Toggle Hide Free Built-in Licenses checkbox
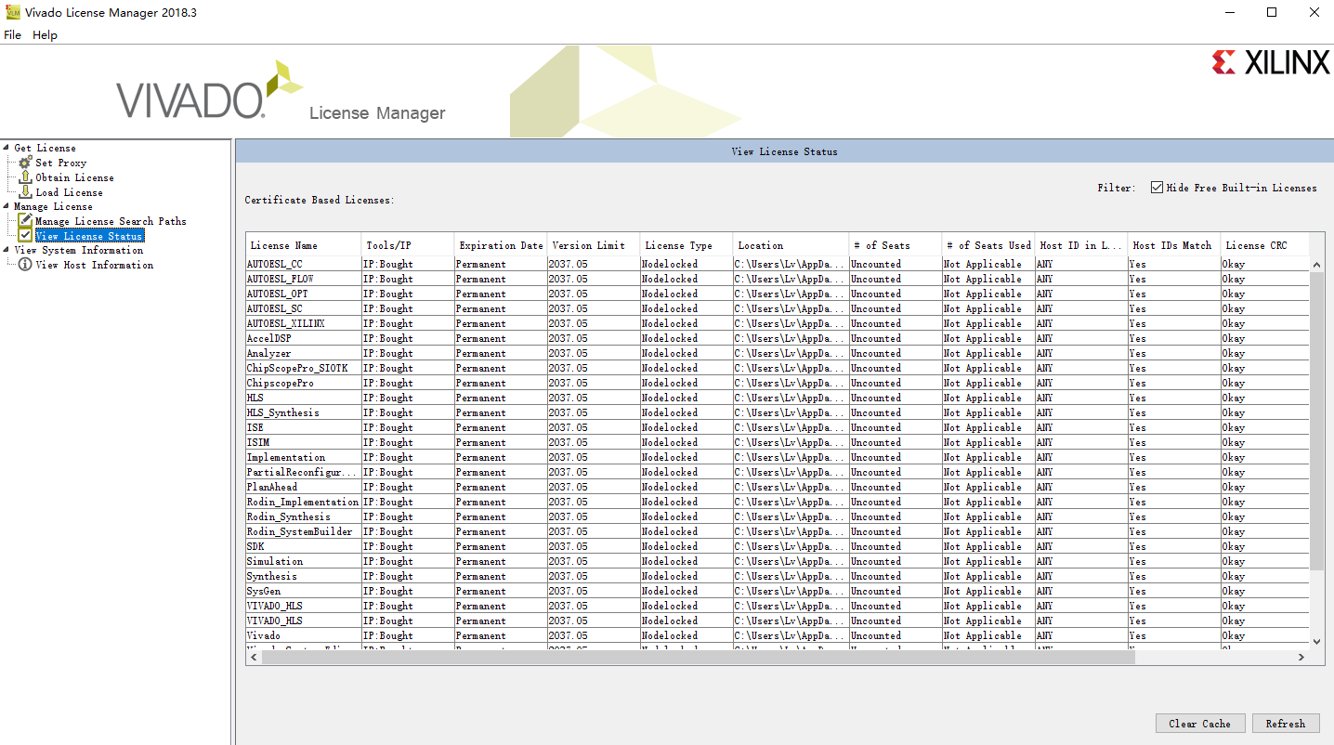Viewport: 1334px width, 745px height. click(1157, 188)
